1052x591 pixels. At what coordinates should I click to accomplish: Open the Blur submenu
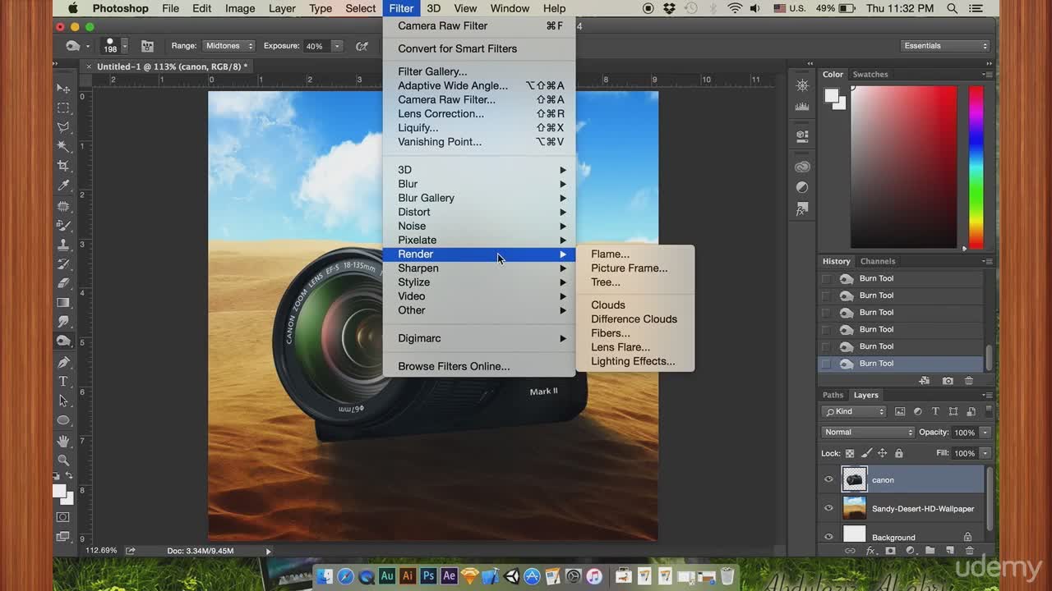479,184
